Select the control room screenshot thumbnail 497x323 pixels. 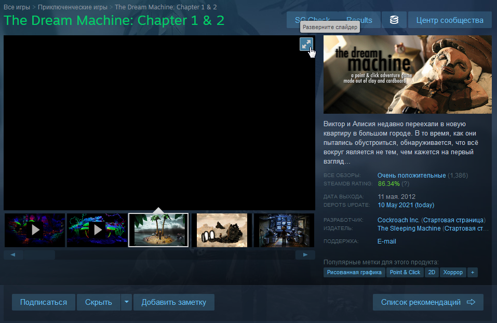point(284,230)
